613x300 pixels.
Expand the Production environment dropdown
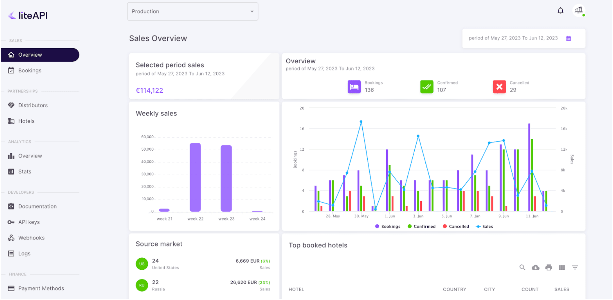[x=192, y=11]
